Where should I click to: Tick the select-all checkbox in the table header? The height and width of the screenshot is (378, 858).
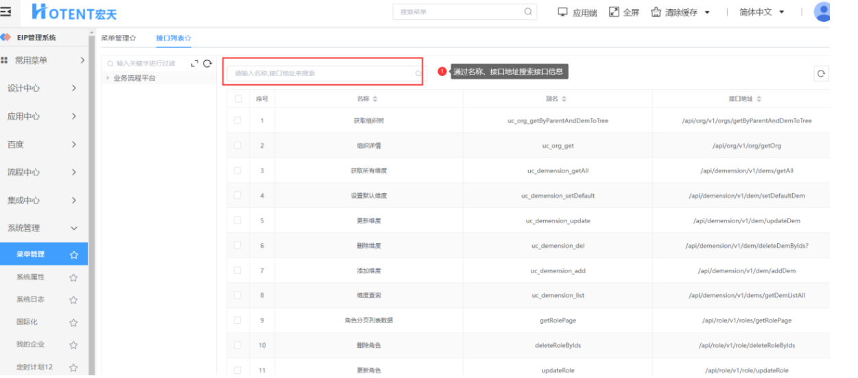[238, 99]
